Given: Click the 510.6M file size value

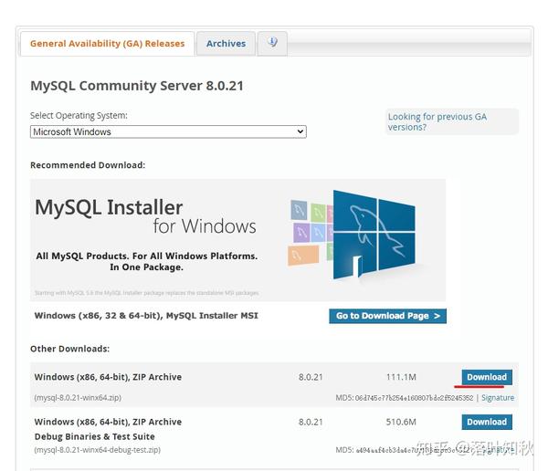Looking at the screenshot, I should click(401, 422).
